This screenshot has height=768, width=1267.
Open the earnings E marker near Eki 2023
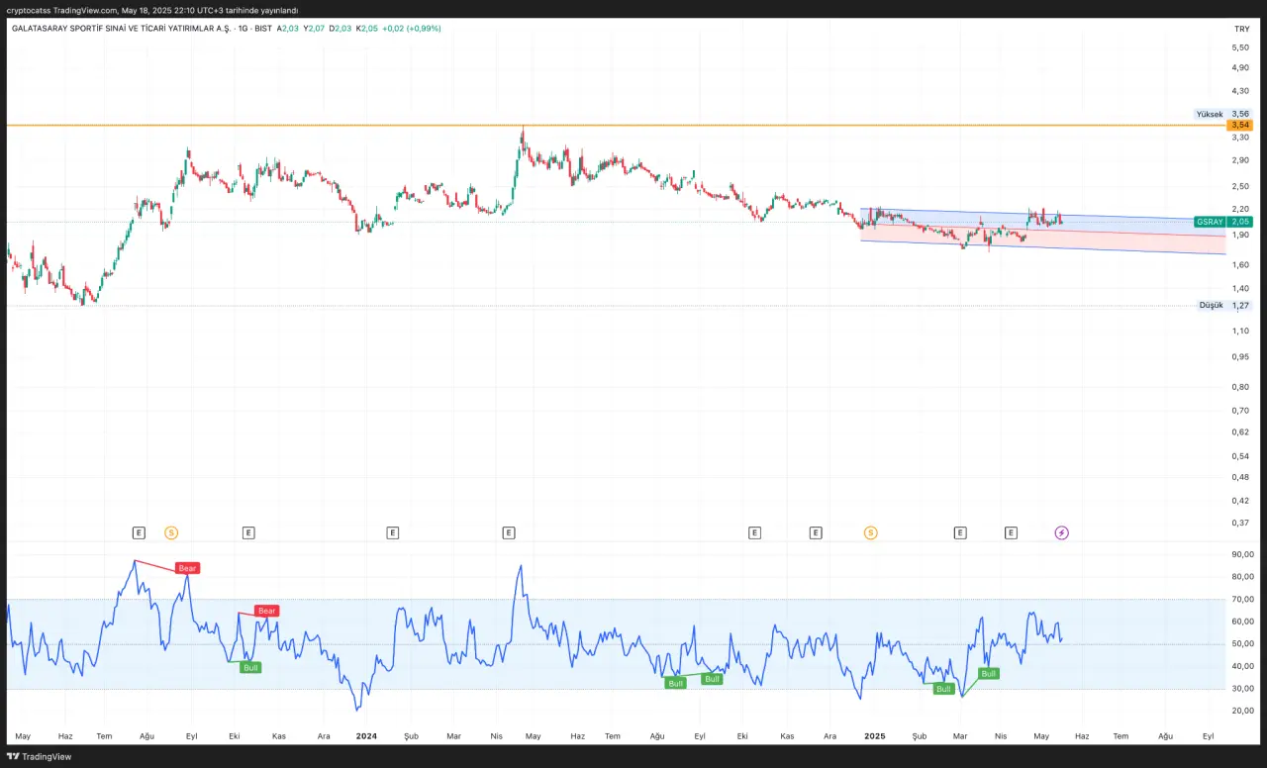pos(248,532)
